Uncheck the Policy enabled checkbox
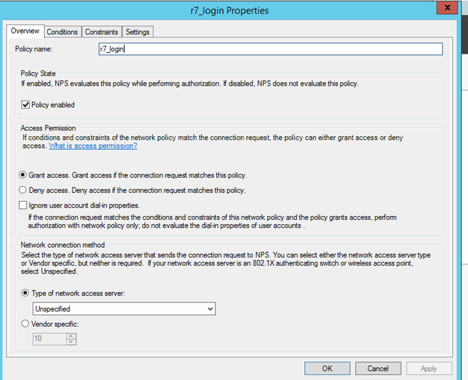Screen dimensions: 468x380 [x=25, y=105]
